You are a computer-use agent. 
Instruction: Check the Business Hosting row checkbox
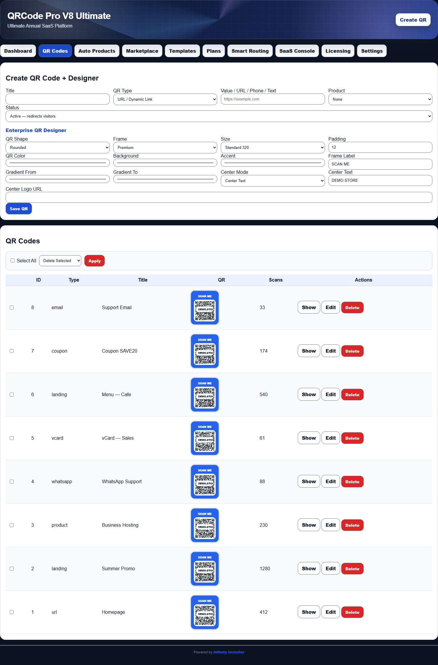click(x=12, y=525)
